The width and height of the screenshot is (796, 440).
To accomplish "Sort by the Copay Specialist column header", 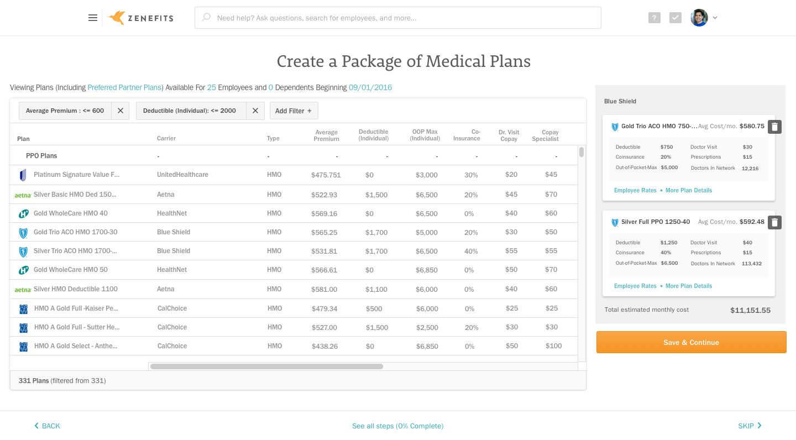I will click(546, 135).
